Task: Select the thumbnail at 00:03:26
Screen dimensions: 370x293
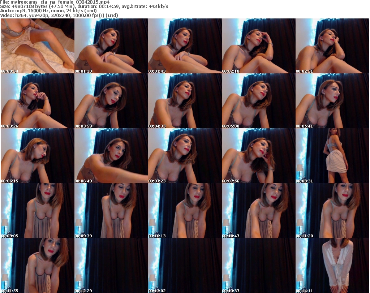Action: click(37, 101)
